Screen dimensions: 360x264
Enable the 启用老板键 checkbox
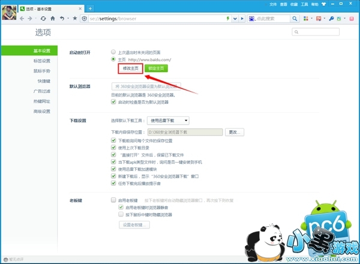coord(113,200)
